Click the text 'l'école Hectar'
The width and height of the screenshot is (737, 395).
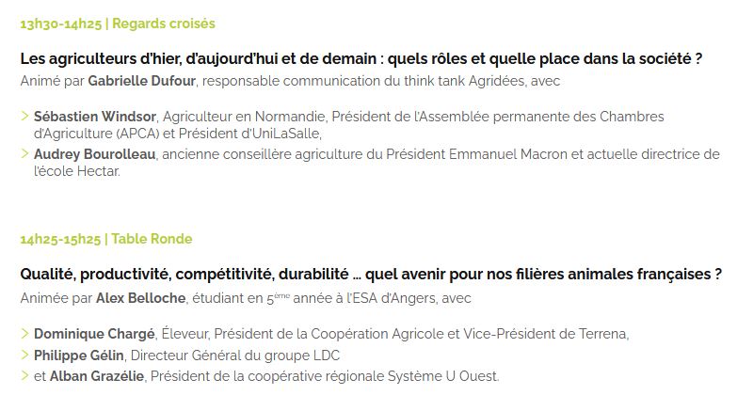click(x=76, y=171)
